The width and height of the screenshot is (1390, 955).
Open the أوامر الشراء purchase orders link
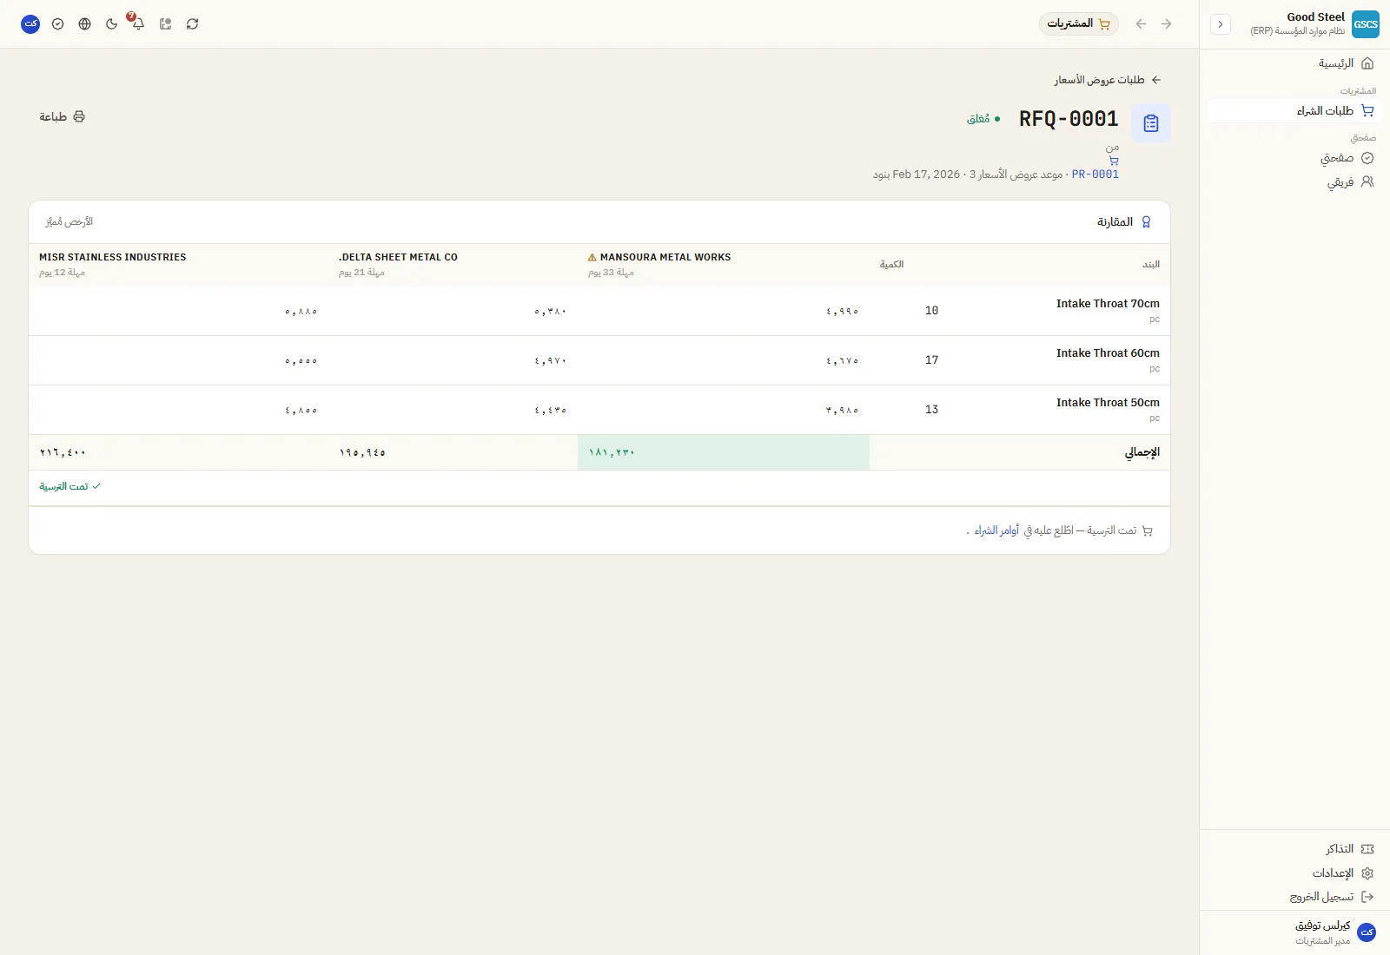click(996, 530)
